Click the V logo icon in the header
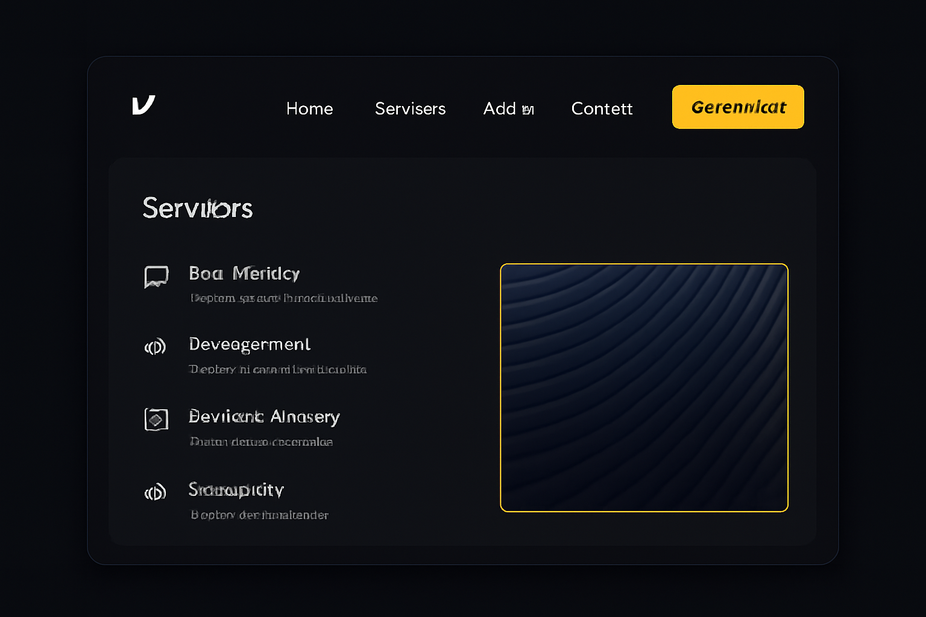 (x=143, y=105)
